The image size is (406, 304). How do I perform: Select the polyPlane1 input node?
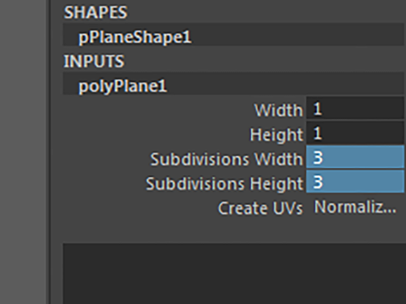pyautogui.click(x=122, y=86)
